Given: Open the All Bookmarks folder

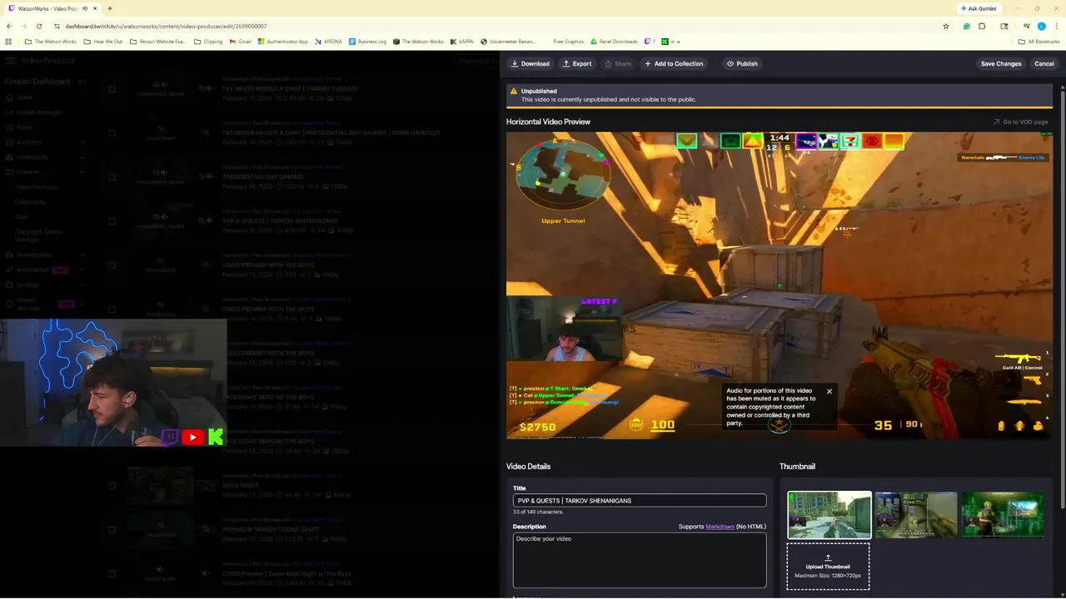Looking at the screenshot, I should coord(1039,42).
